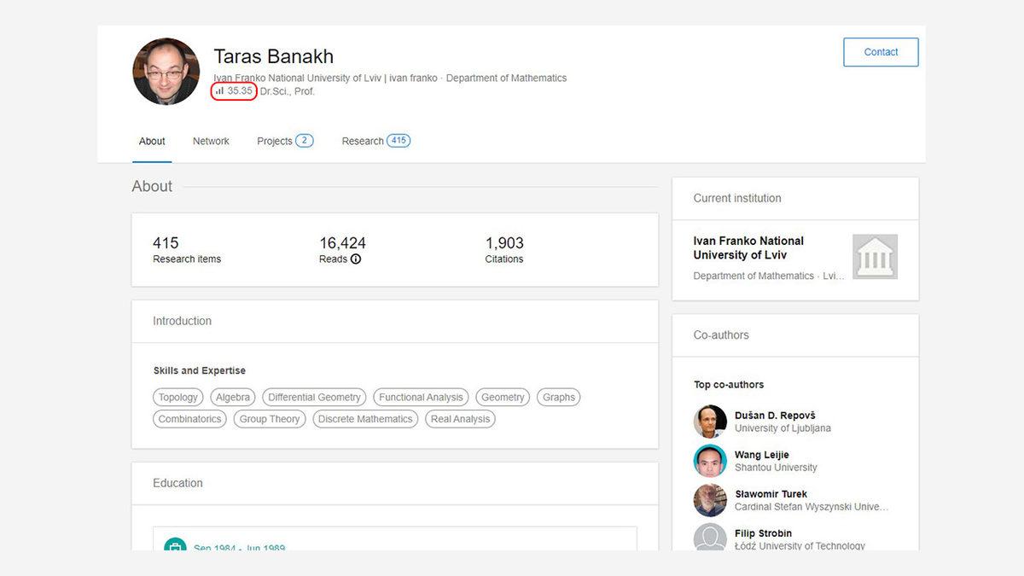Open the Research tab
This screenshot has width=1024, height=576.
click(x=363, y=141)
